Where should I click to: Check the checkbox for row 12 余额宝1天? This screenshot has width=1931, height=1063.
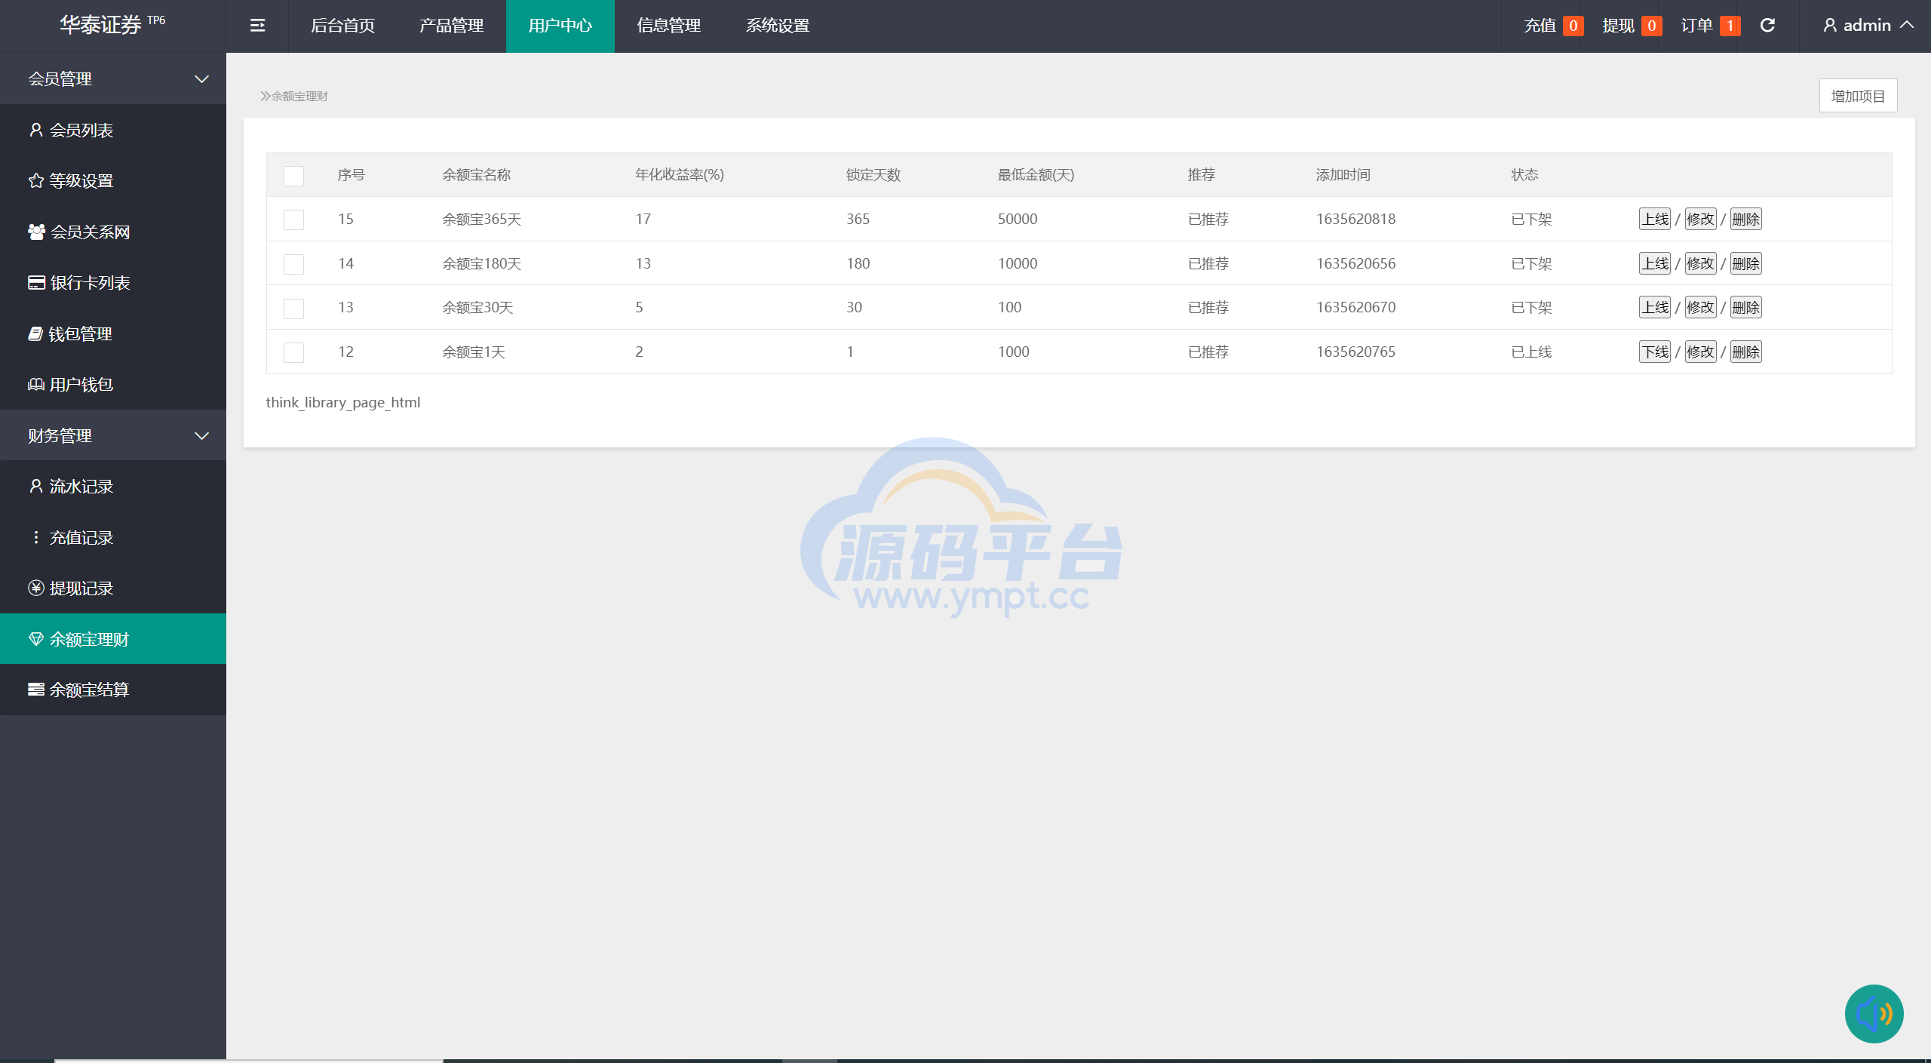pyautogui.click(x=293, y=352)
